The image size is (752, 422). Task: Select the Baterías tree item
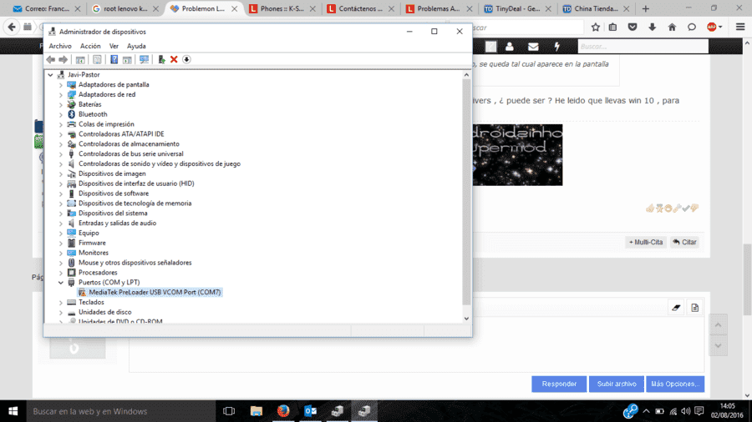click(89, 104)
